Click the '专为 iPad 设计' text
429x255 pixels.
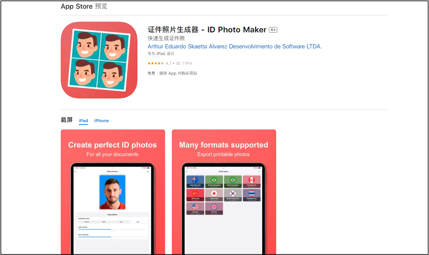161,54
